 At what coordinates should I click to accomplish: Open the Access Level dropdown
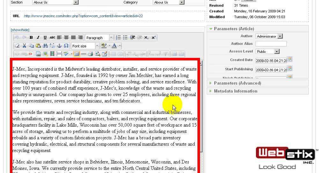(267, 52)
